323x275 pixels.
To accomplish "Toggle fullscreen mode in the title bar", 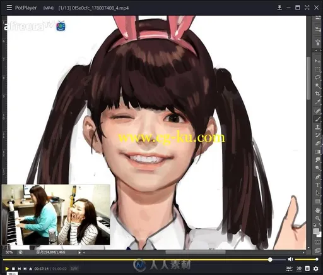I will click(307, 8).
